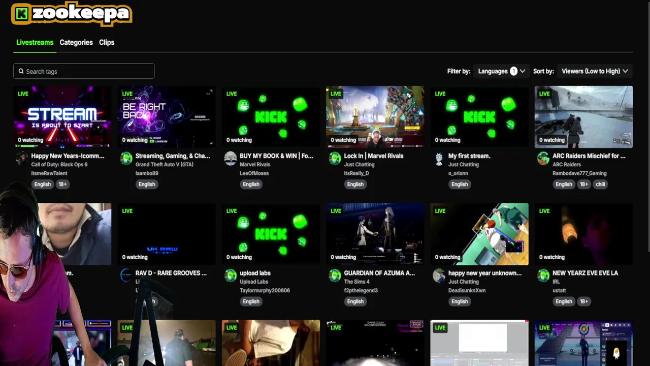Click username DeadisunknXwn

[467, 290]
